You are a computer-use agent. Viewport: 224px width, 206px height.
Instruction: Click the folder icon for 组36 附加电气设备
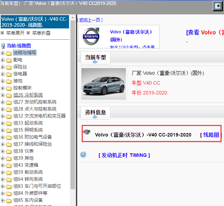(9, 137)
